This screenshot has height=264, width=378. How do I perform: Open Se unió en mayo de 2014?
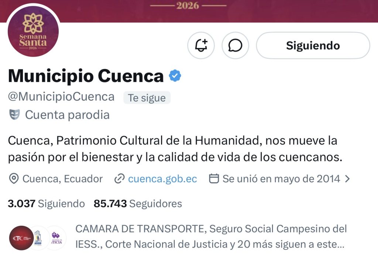(x=281, y=179)
